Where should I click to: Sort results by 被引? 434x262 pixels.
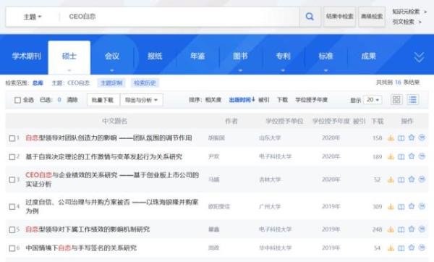pyautogui.click(x=264, y=100)
